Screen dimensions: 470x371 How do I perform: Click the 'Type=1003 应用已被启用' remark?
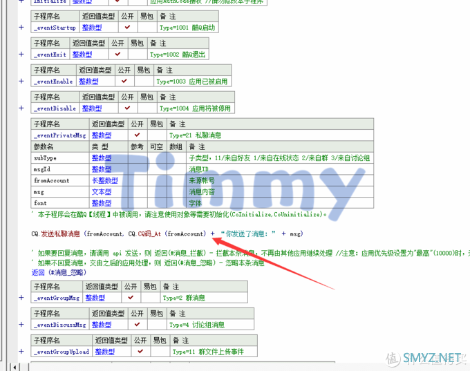(192, 82)
